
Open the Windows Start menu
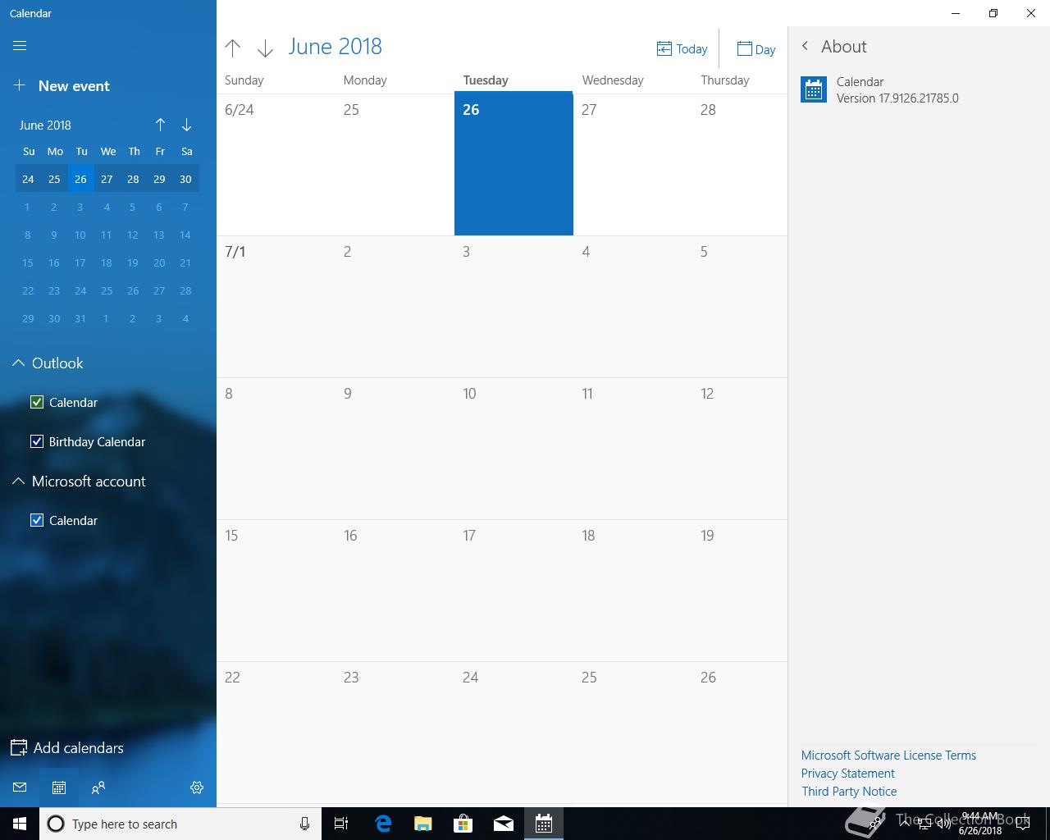tap(20, 824)
